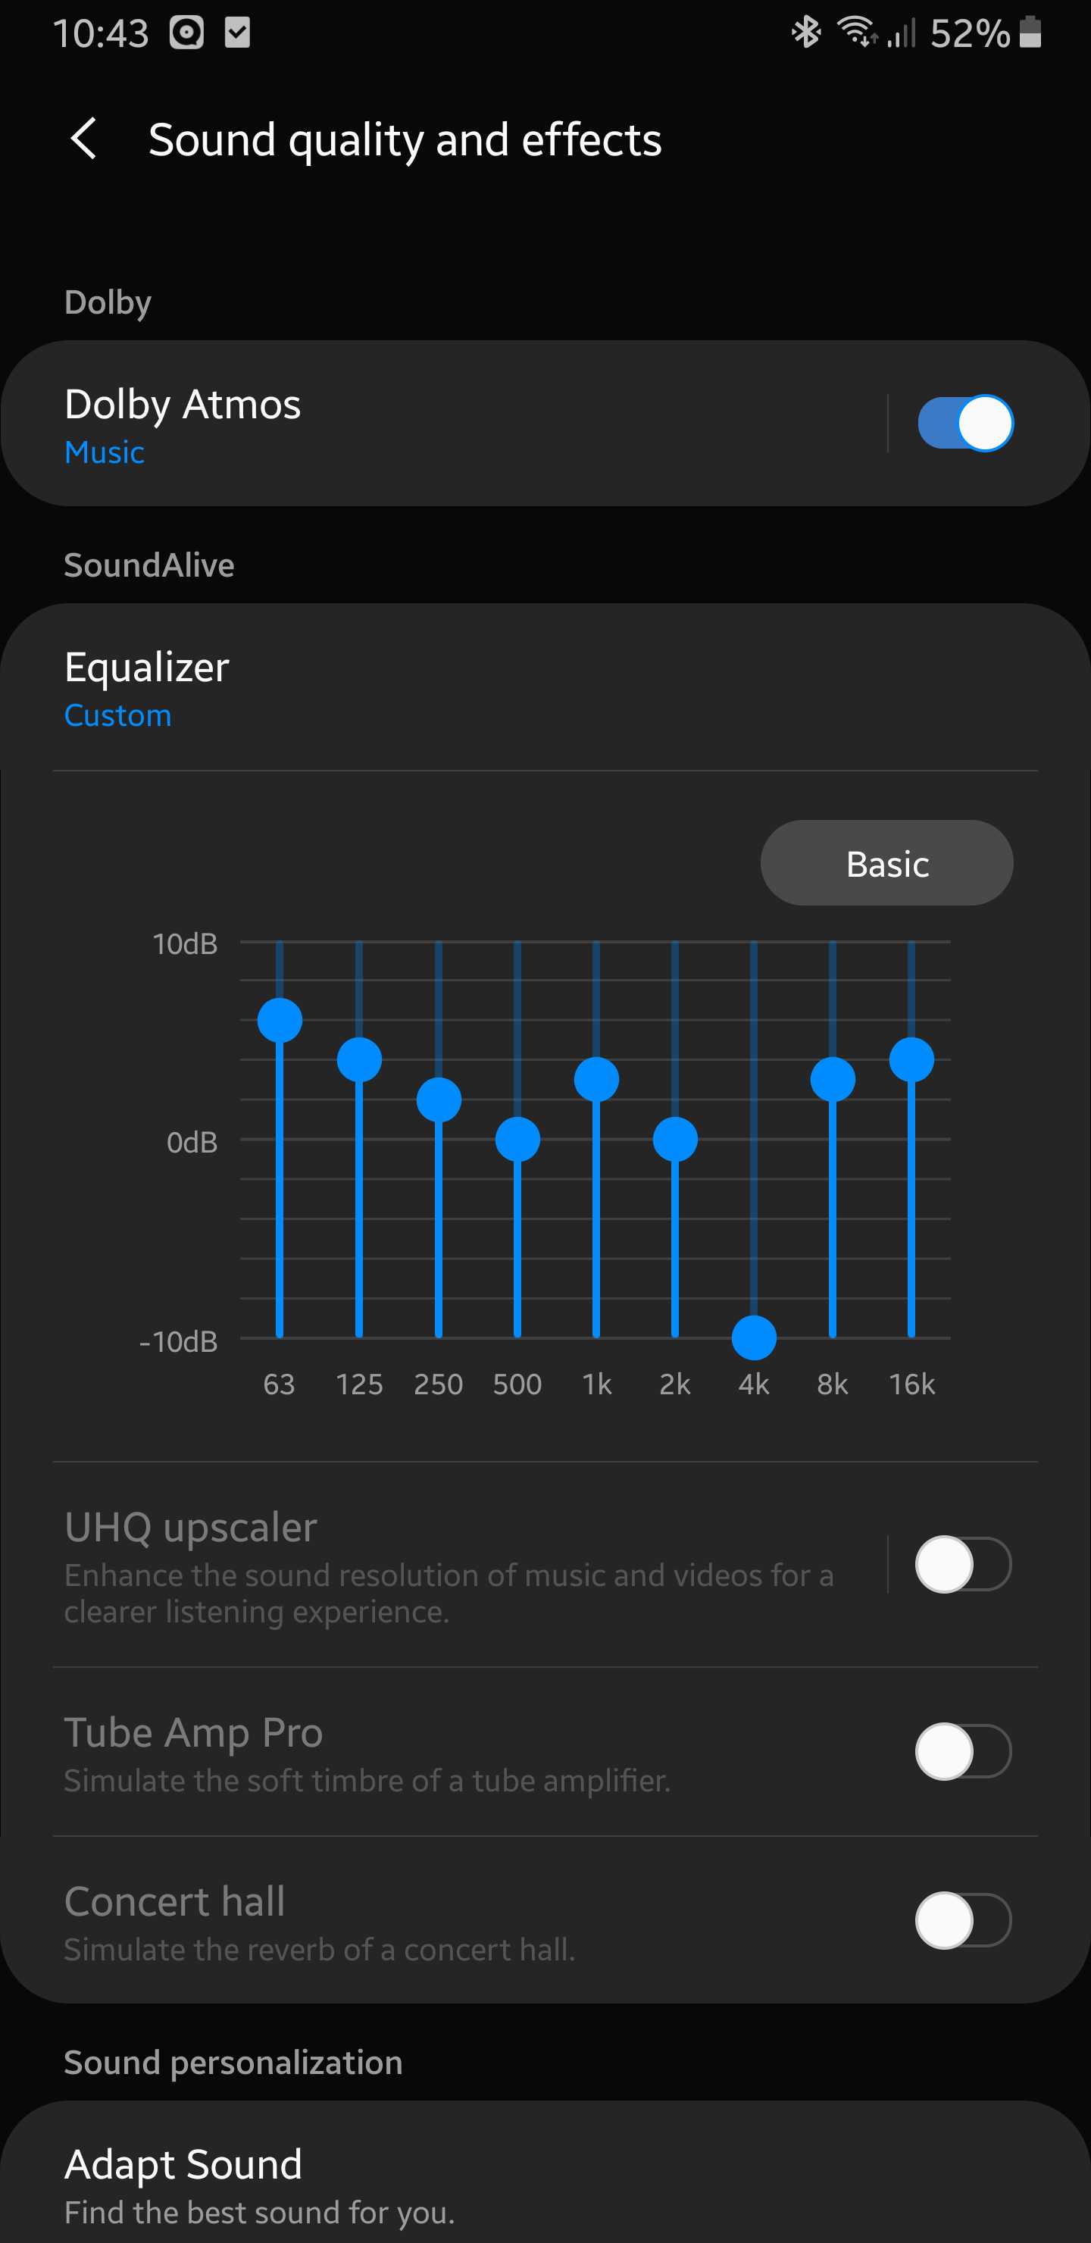Turn off the Dolby Atmos switch
Image resolution: width=1091 pixels, height=2243 pixels.
pyautogui.click(x=966, y=423)
